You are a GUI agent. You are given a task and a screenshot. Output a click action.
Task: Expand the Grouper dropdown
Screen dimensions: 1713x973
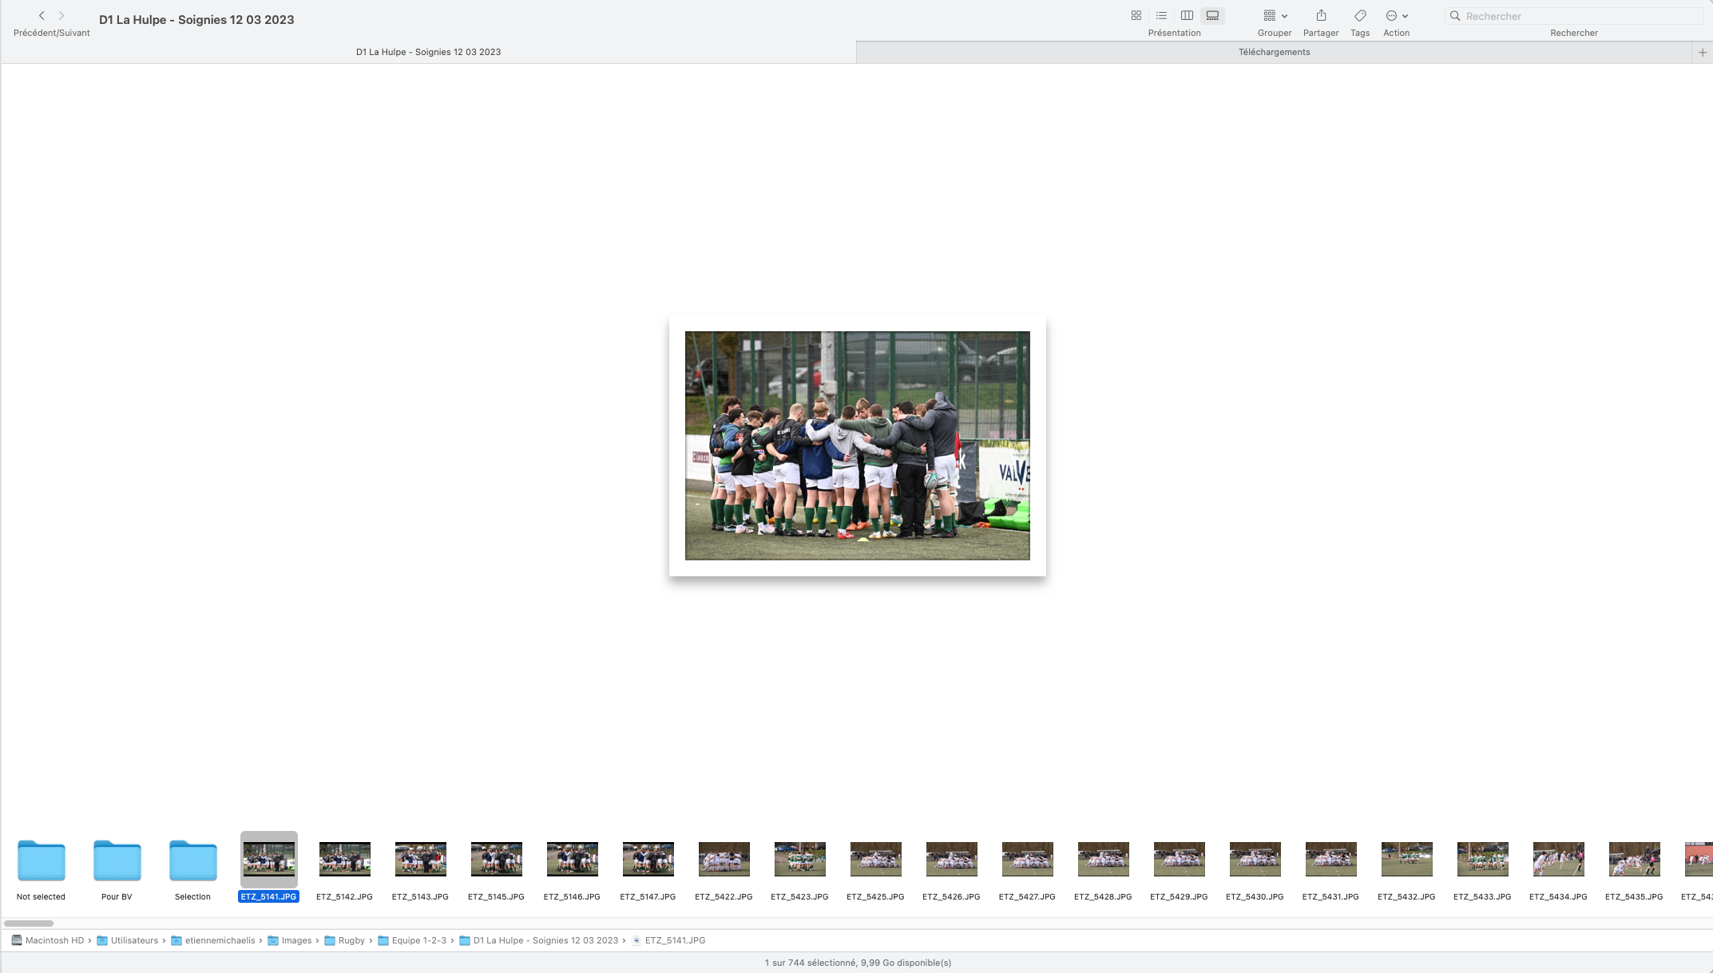point(1275,16)
